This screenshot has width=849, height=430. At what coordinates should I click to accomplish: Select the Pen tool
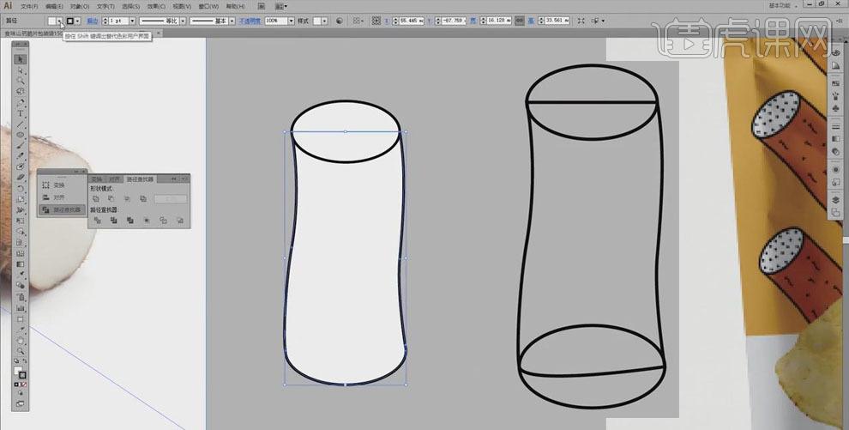tap(21, 102)
